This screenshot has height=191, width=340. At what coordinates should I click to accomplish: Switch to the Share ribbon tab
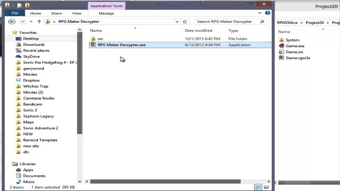click(x=56, y=13)
